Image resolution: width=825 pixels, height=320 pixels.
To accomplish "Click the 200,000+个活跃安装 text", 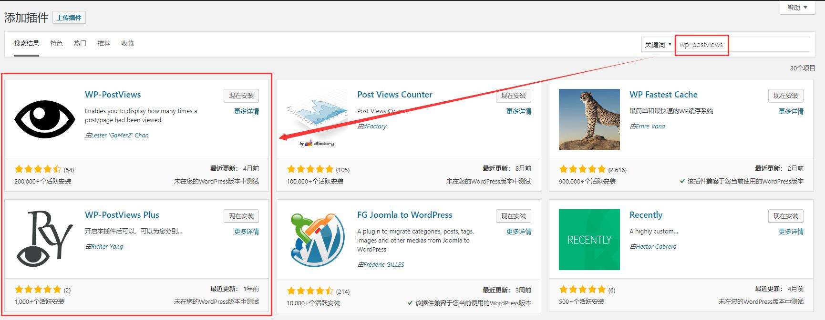I will point(43,181).
